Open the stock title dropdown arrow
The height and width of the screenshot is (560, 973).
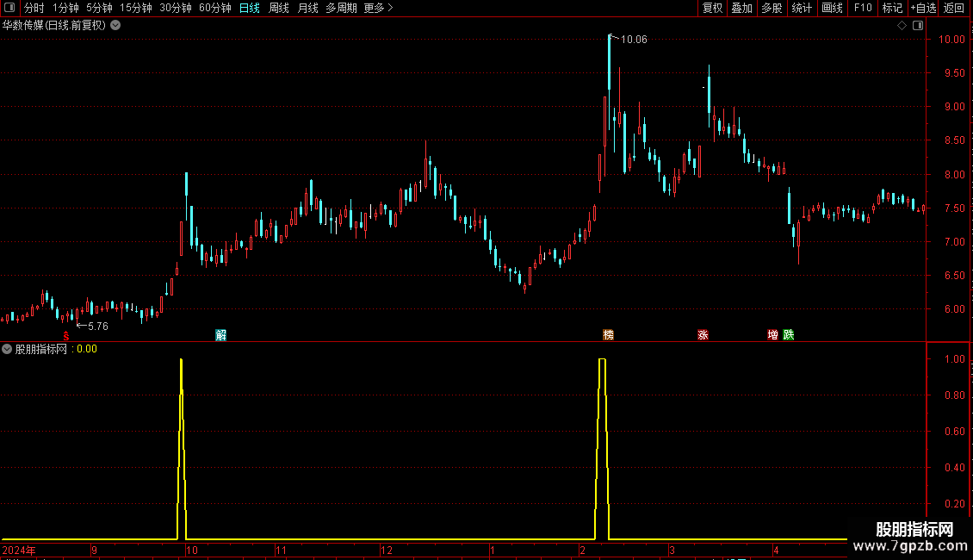click(x=115, y=26)
